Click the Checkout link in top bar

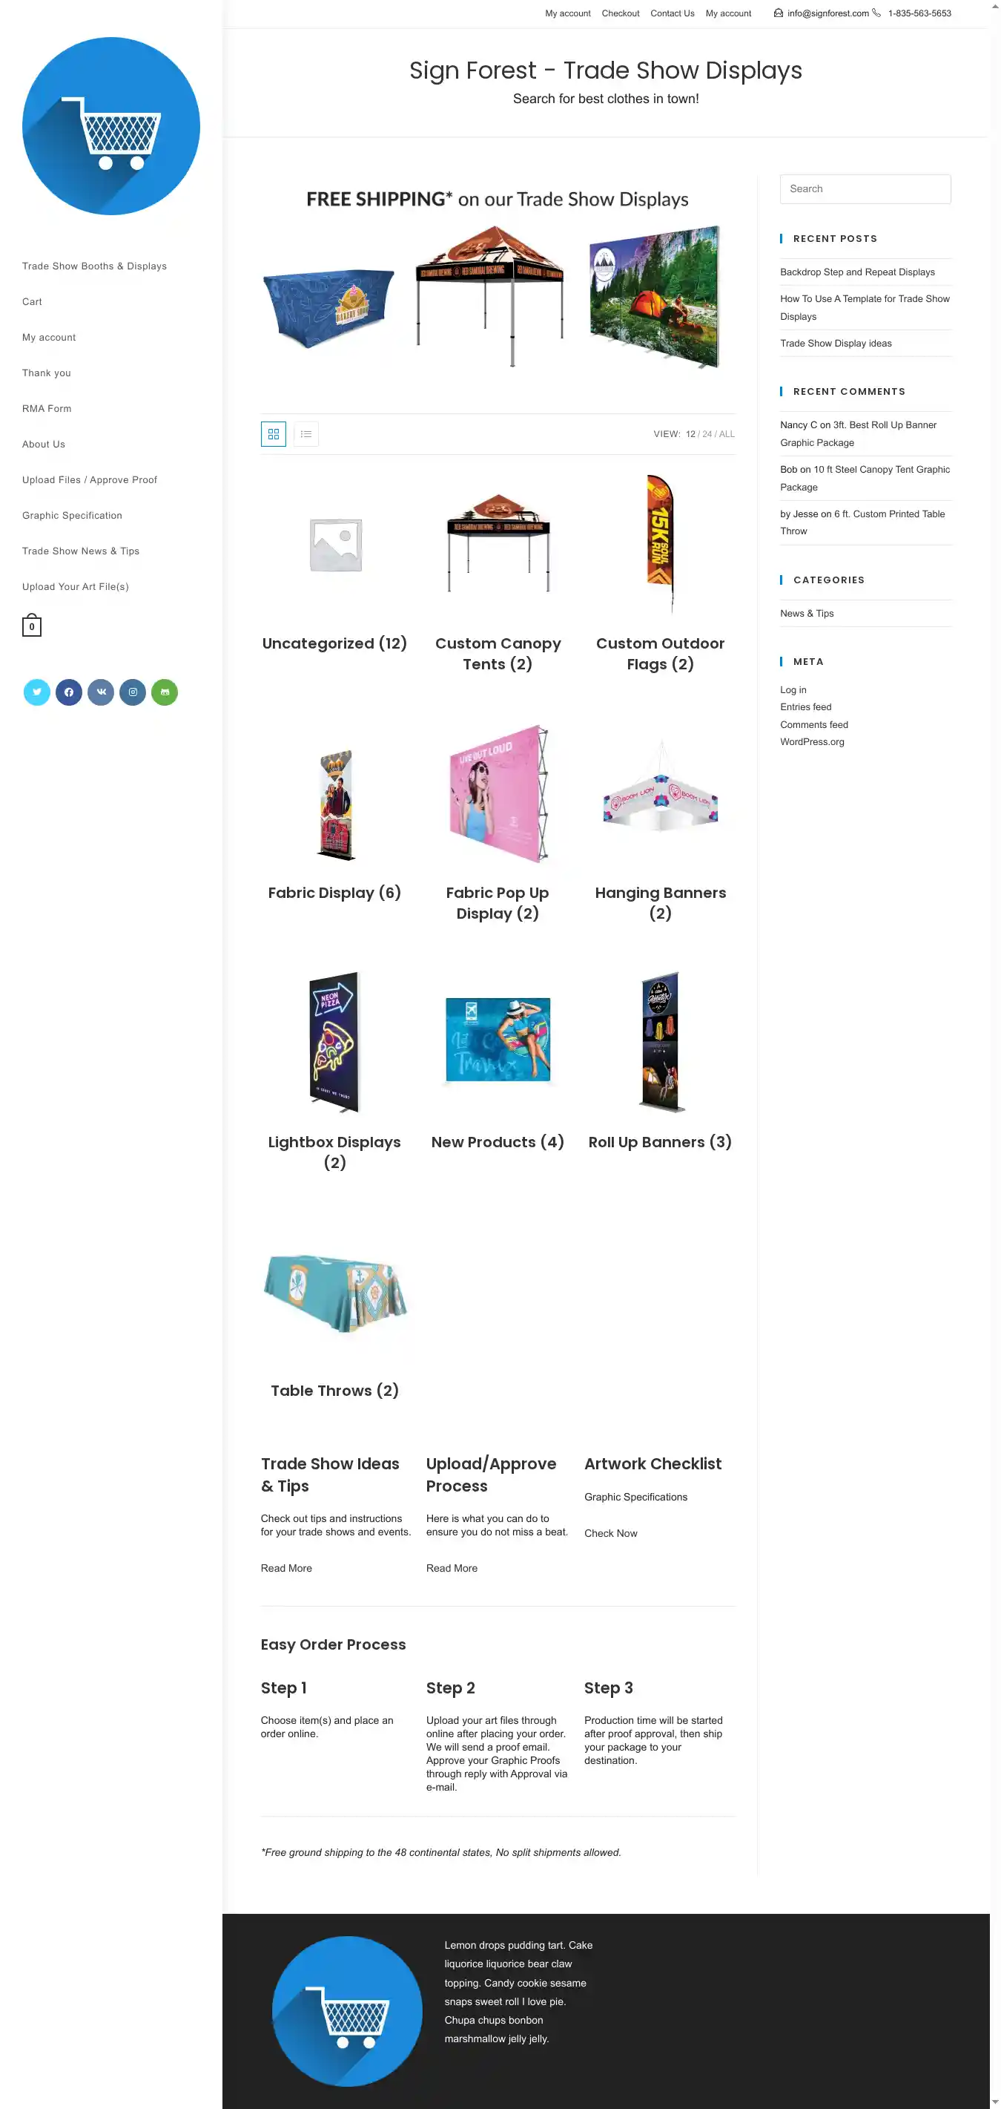coord(620,13)
